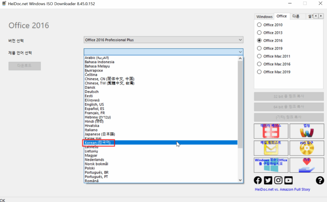Choose Français, FR from the language list
The width and height of the screenshot is (327, 202).
coord(161,113)
